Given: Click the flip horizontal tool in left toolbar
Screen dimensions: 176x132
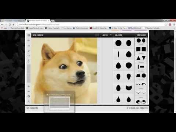Looking at the screenshot, I should pyautogui.click(x=29, y=56).
